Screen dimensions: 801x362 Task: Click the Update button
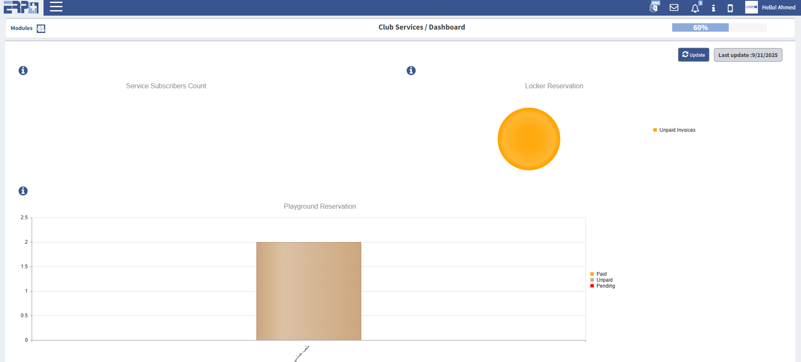(x=693, y=55)
